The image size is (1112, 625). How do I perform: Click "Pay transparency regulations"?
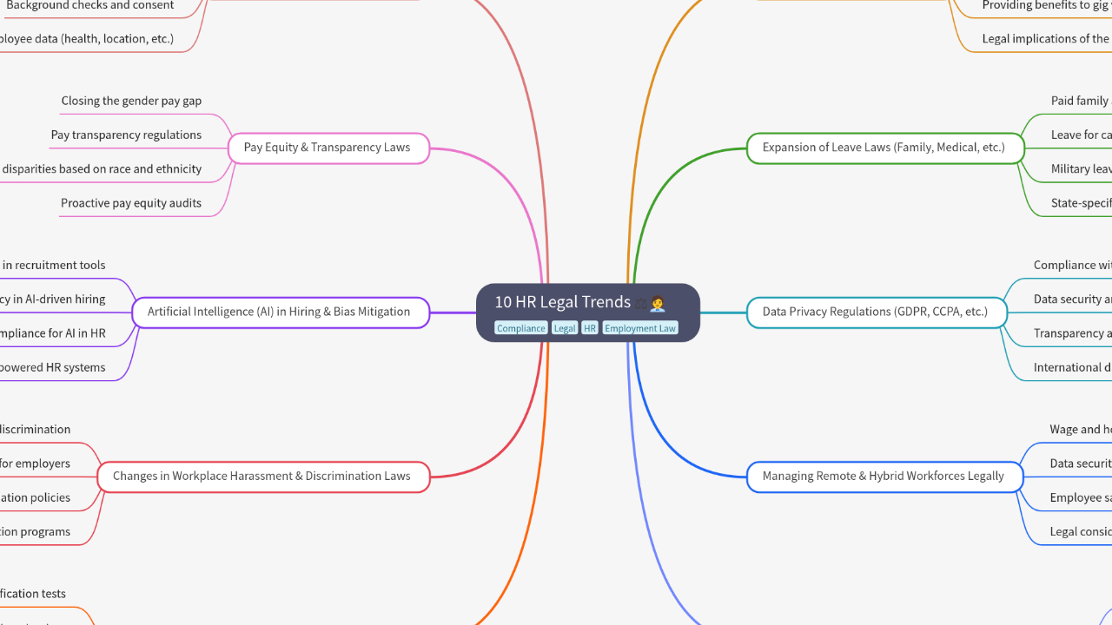pos(126,135)
